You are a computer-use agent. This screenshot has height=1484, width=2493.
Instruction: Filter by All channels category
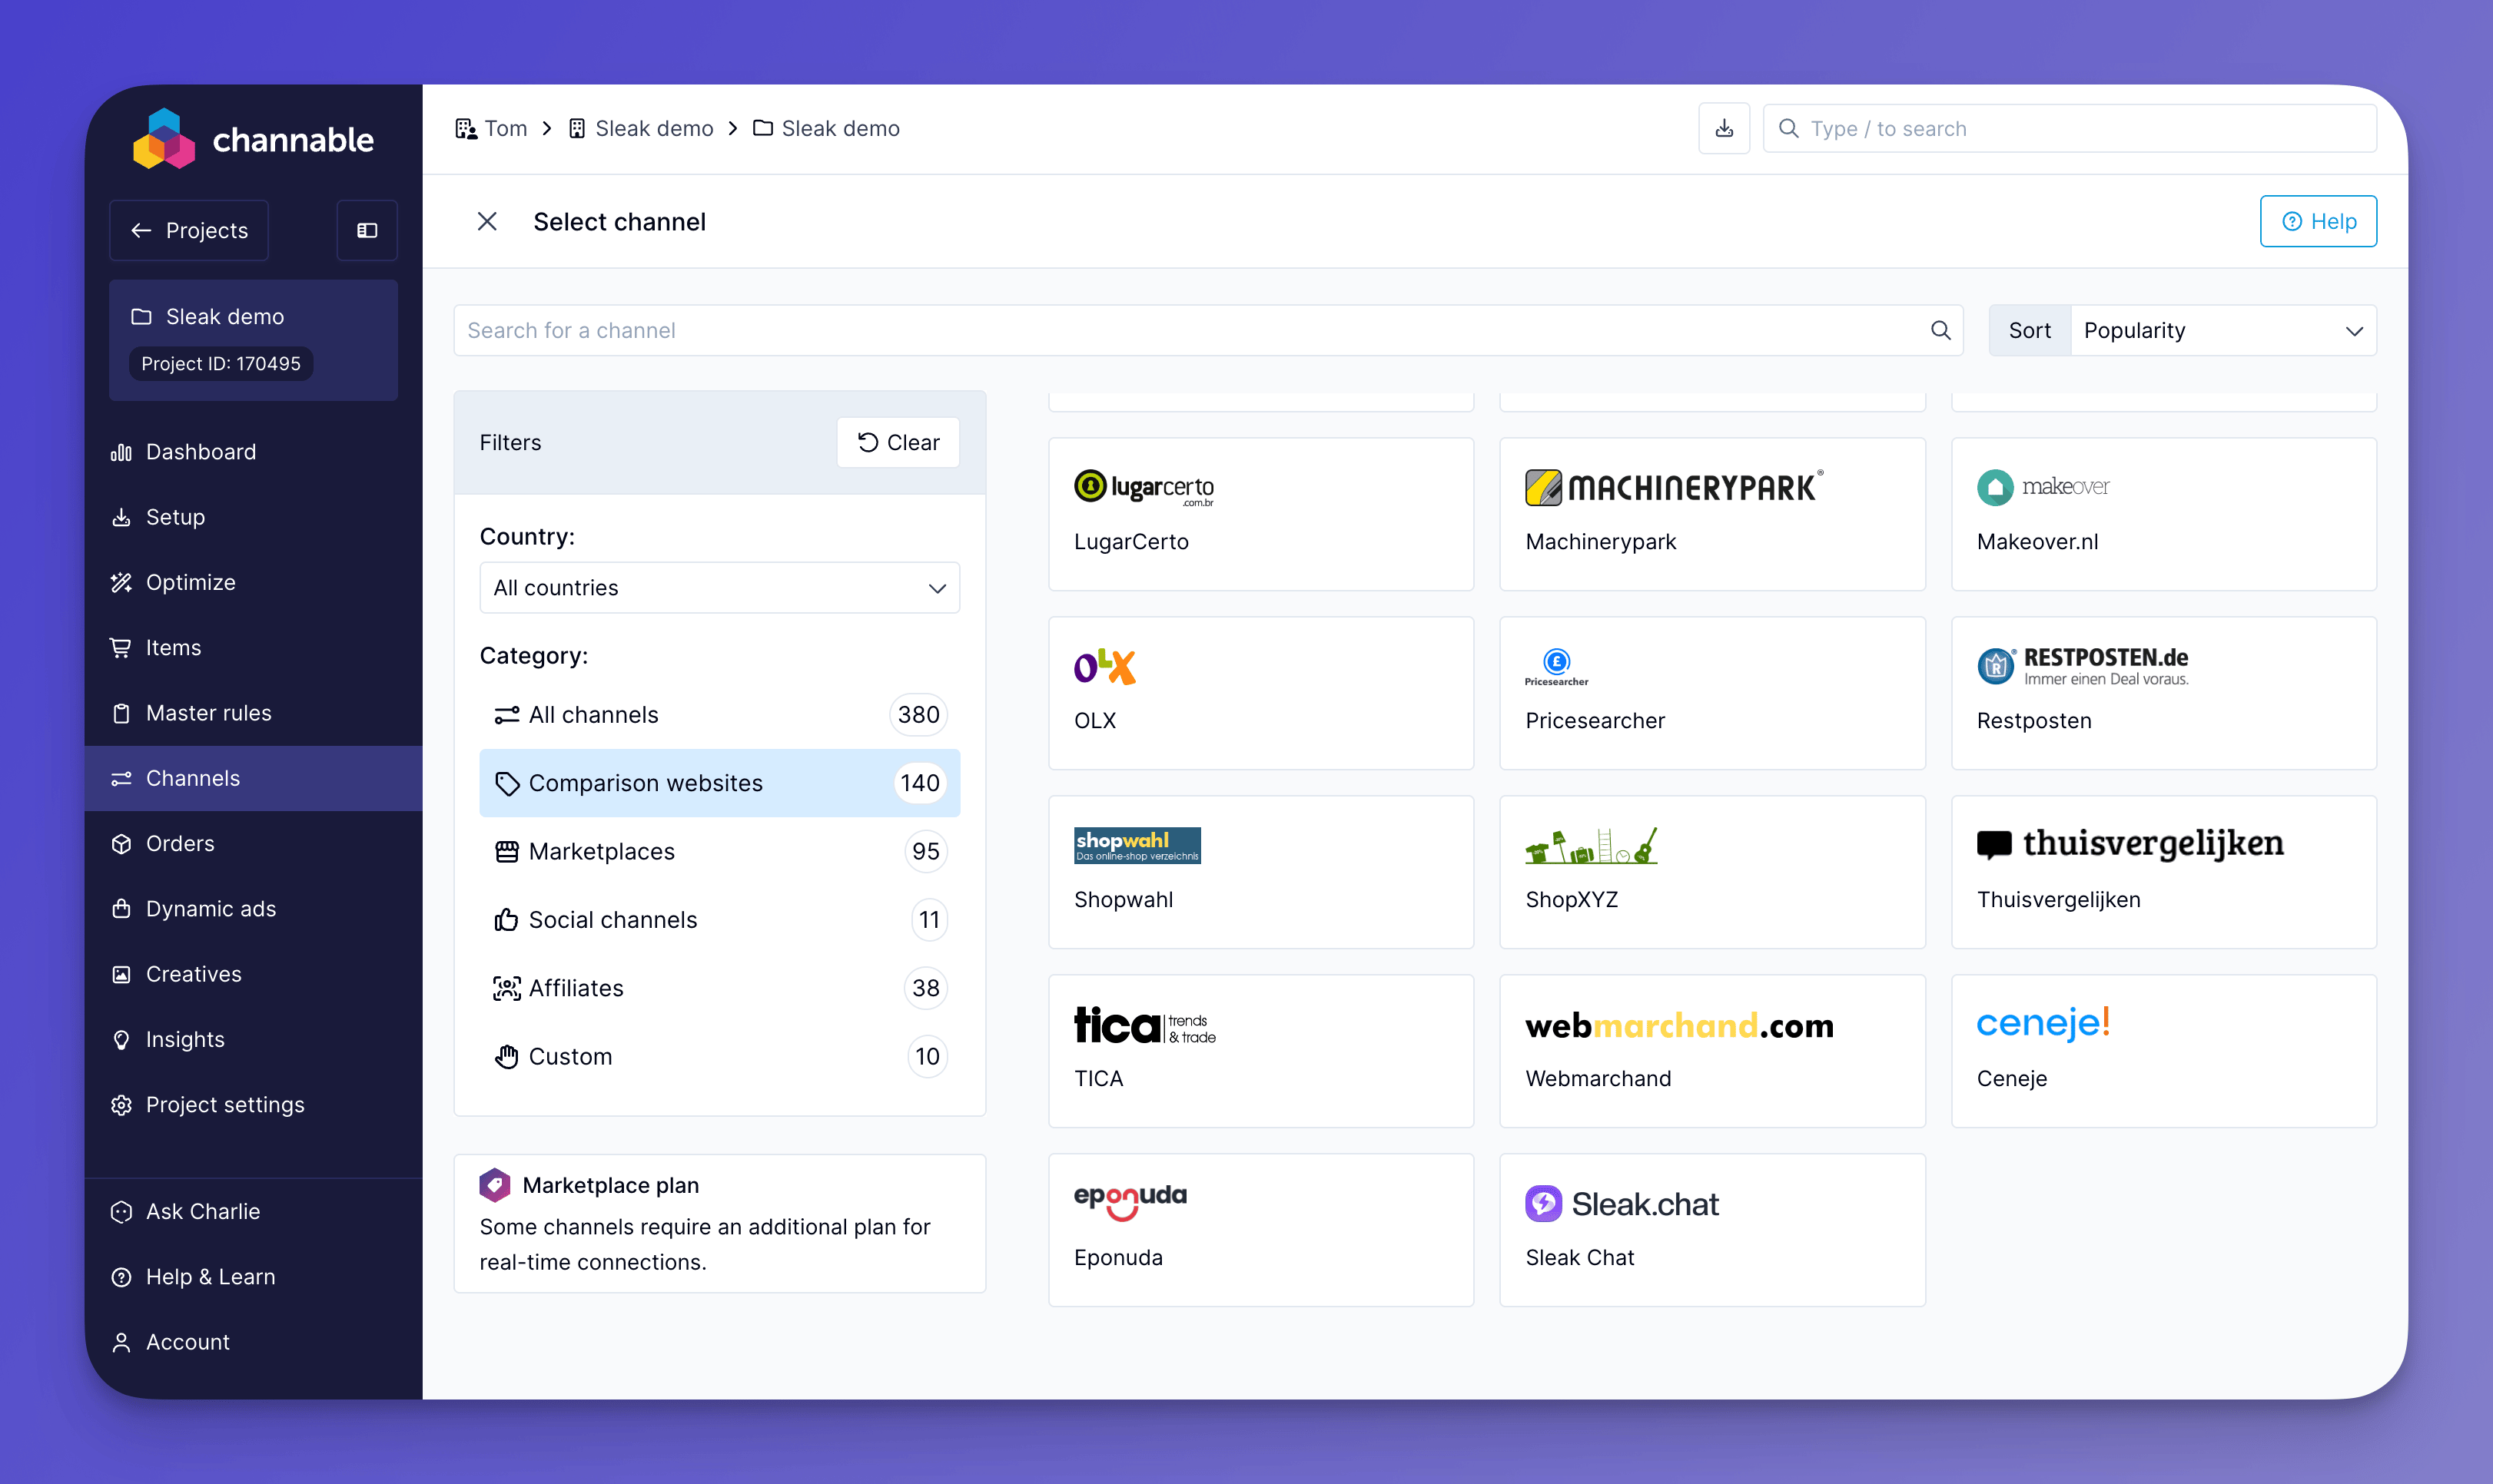point(719,714)
